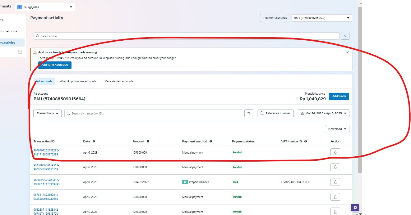Switch to Meta Verified accounts tab
This screenshot has width=411, height=215.
(x=119, y=81)
